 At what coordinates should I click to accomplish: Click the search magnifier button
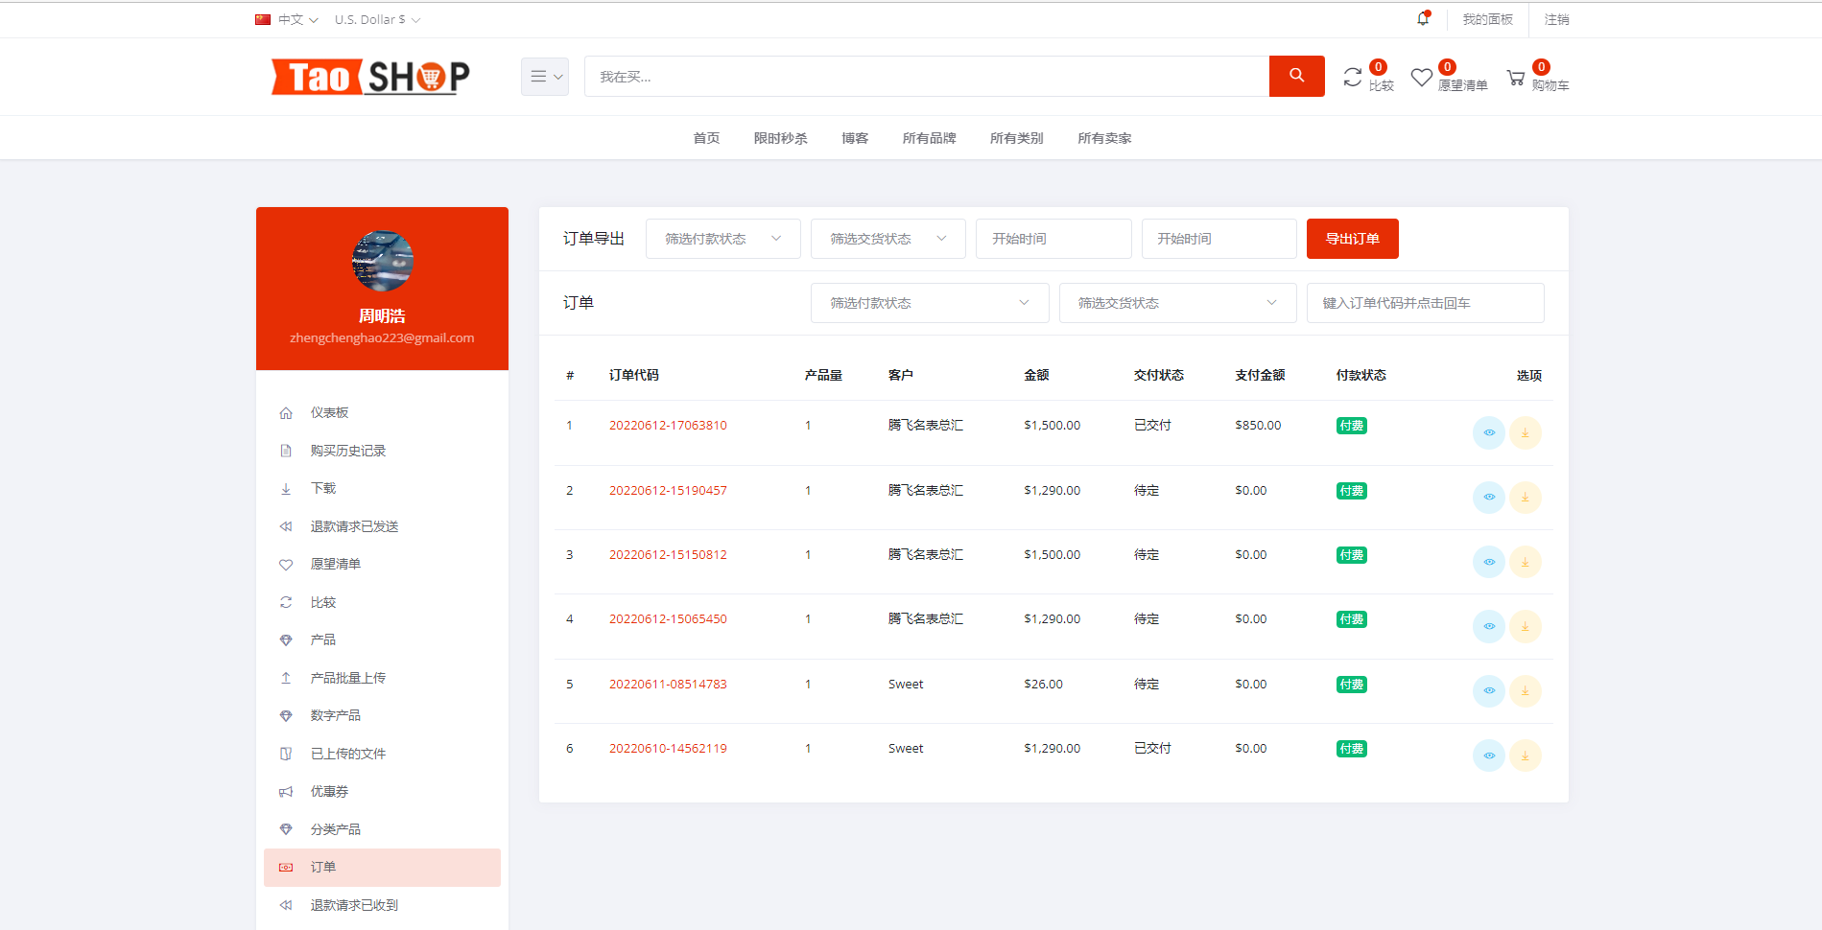click(1296, 76)
